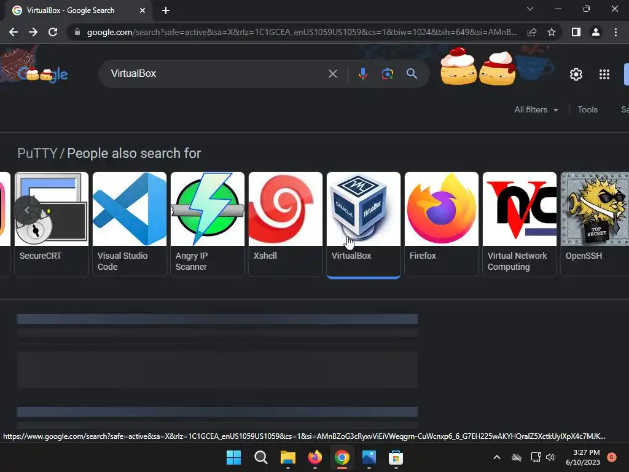Viewport: 629px width, 472px height.
Task: Open the search Tools menu
Action: point(587,109)
